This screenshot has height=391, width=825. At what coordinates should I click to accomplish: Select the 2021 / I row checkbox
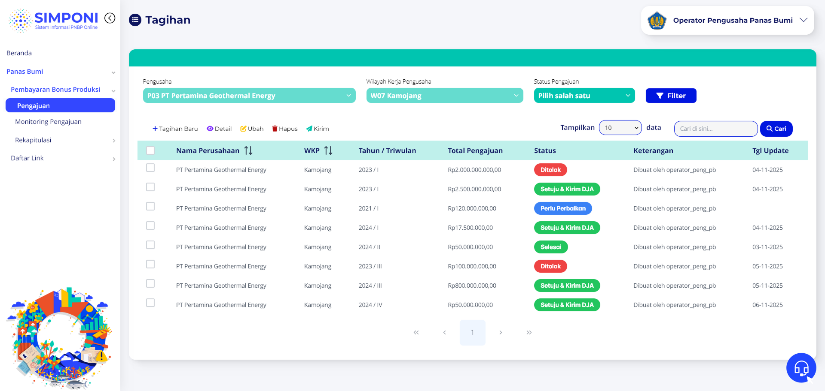coord(150,206)
